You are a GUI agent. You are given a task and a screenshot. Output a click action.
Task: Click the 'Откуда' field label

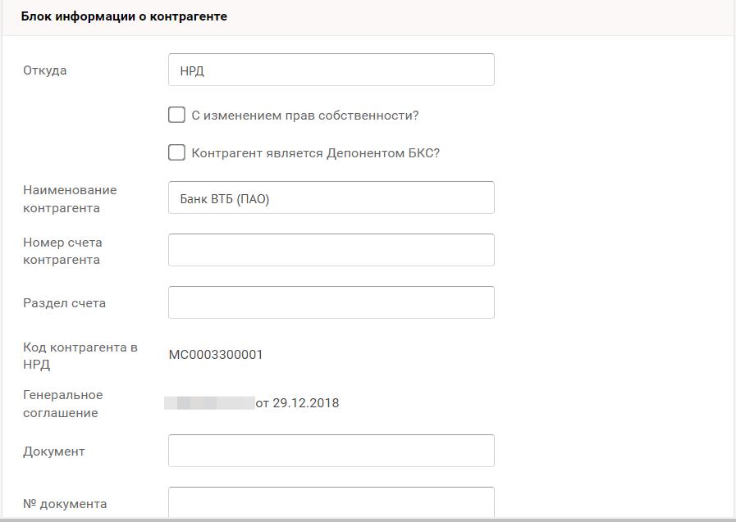(45, 70)
